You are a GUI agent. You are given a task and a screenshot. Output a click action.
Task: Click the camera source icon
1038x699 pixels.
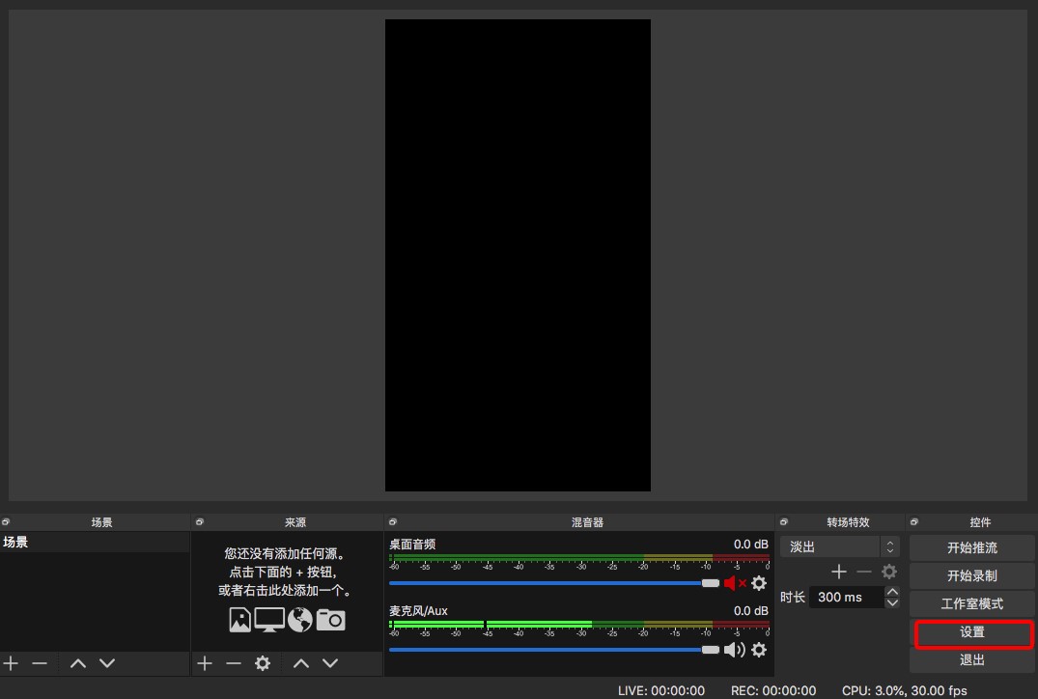pyautogui.click(x=330, y=620)
